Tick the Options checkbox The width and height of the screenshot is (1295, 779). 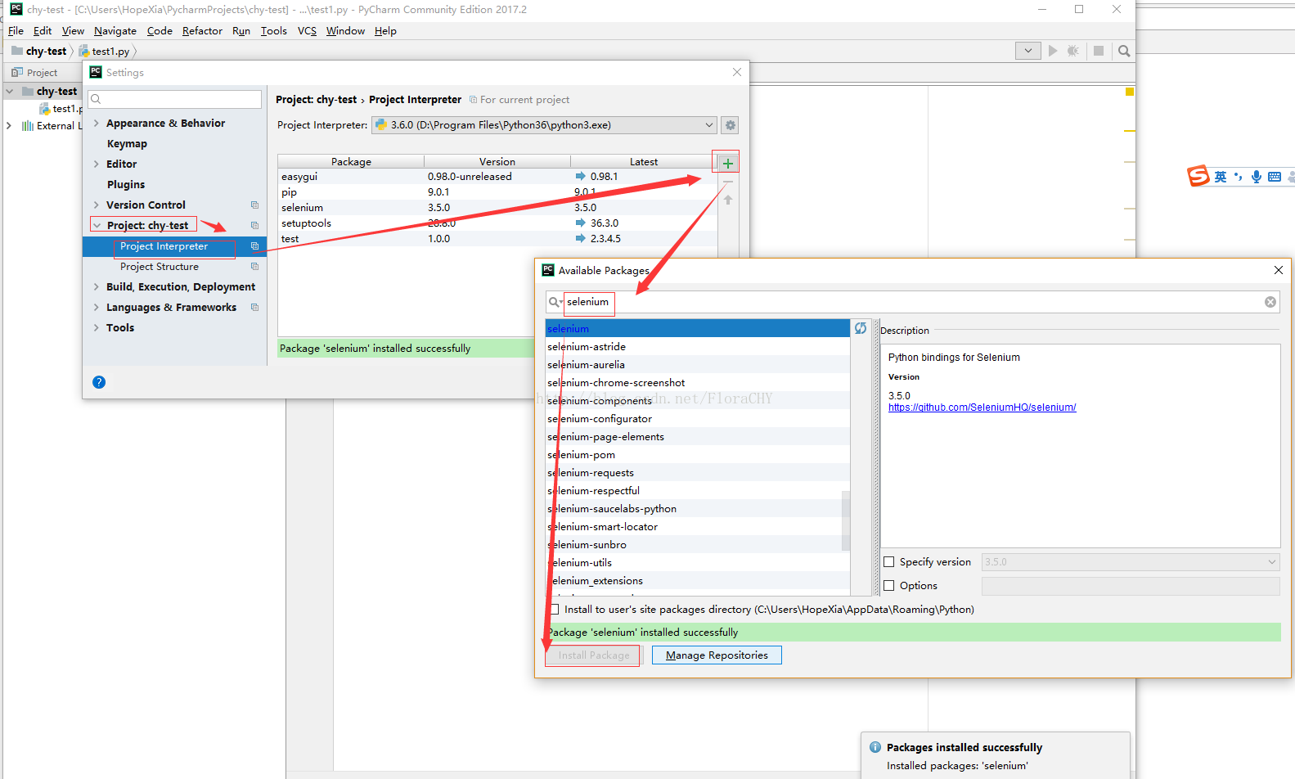click(x=889, y=586)
